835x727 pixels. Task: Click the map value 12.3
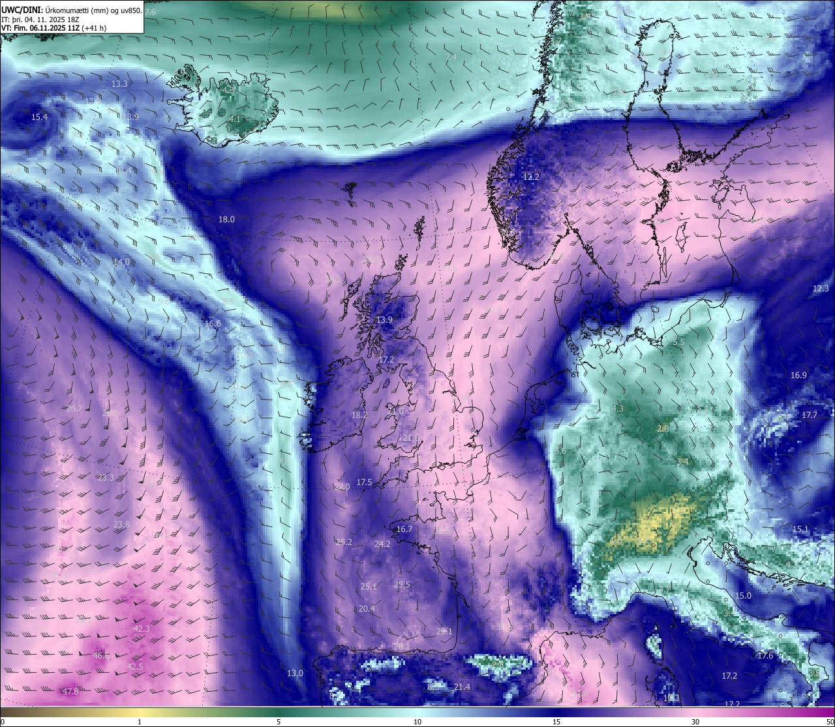click(821, 289)
